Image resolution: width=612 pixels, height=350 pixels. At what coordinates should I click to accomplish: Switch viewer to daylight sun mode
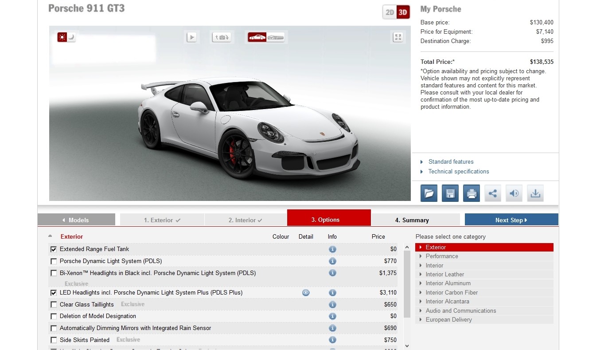62,37
